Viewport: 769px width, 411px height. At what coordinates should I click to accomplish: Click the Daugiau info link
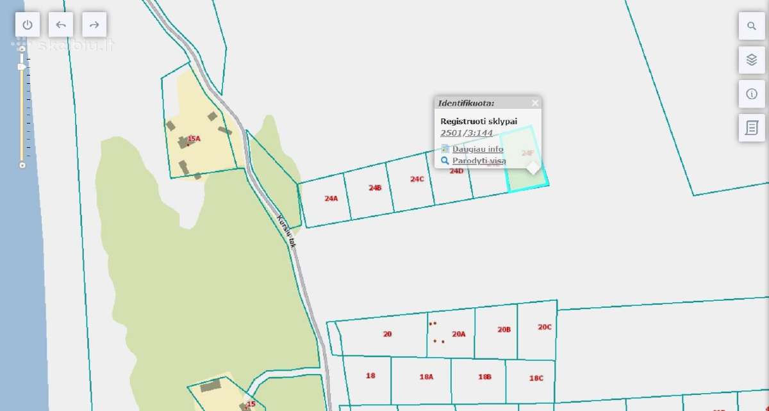coord(477,149)
